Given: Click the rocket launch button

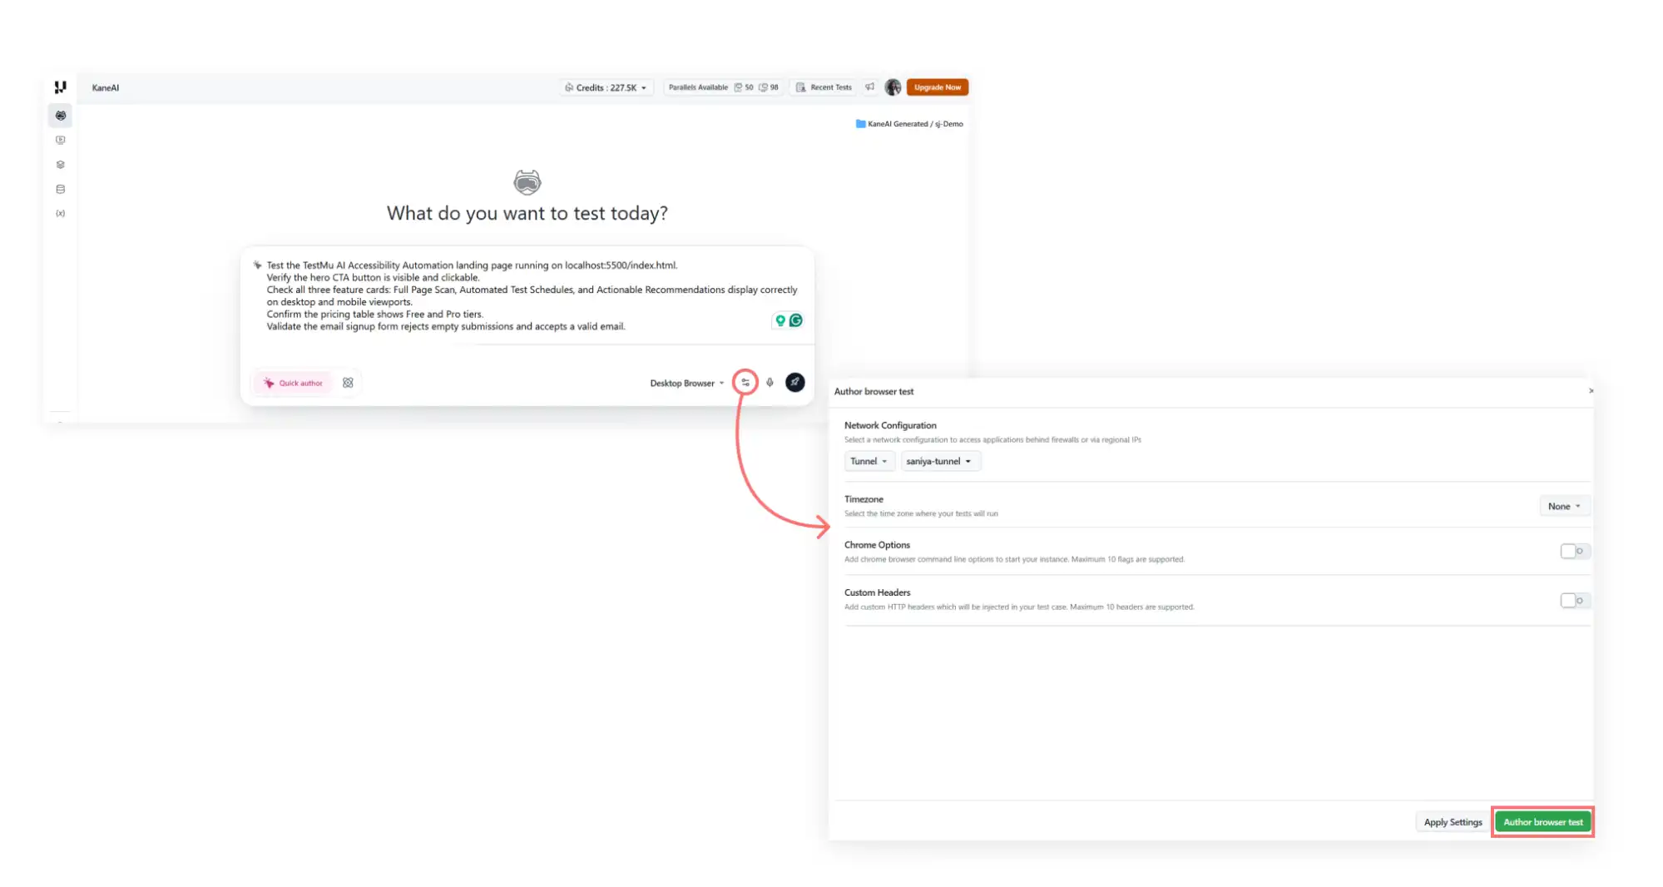Looking at the screenshot, I should tap(795, 383).
